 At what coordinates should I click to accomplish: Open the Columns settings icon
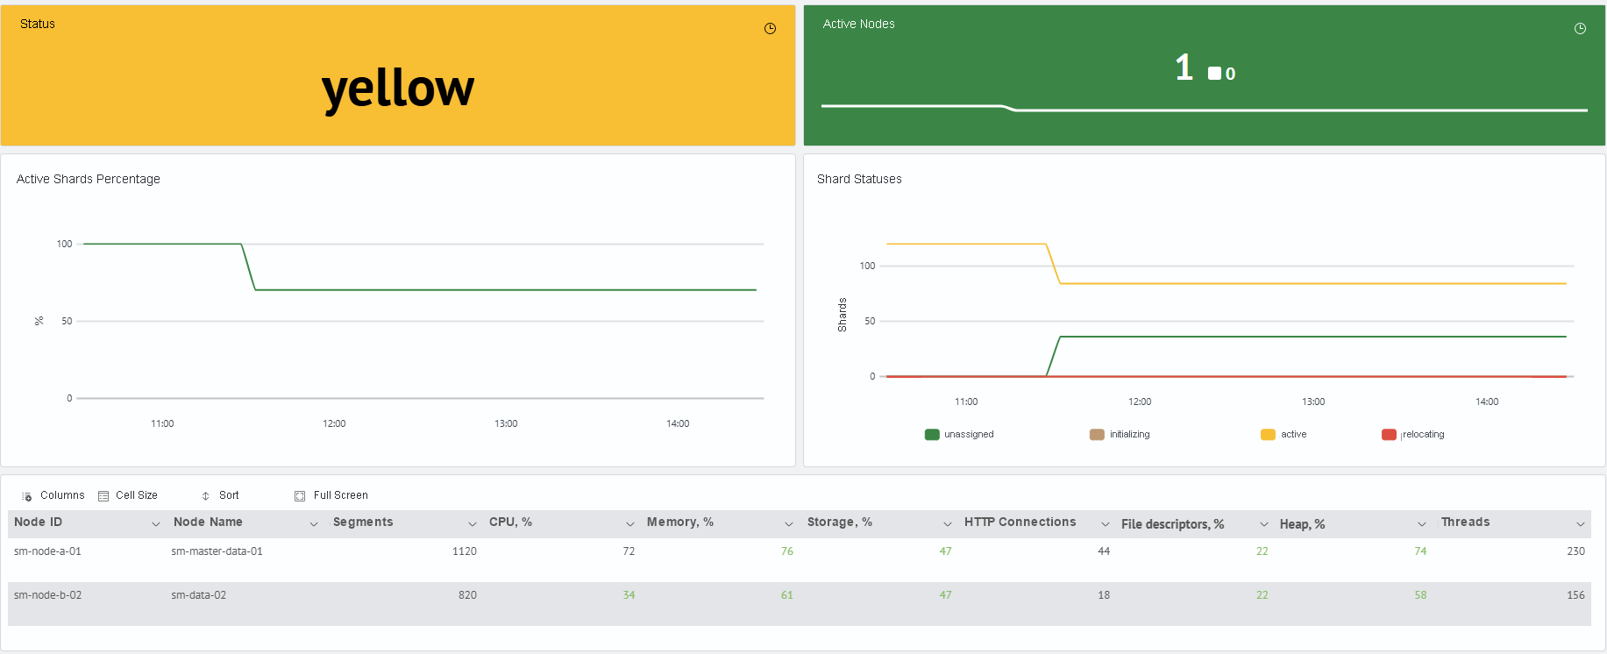(27, 496)
